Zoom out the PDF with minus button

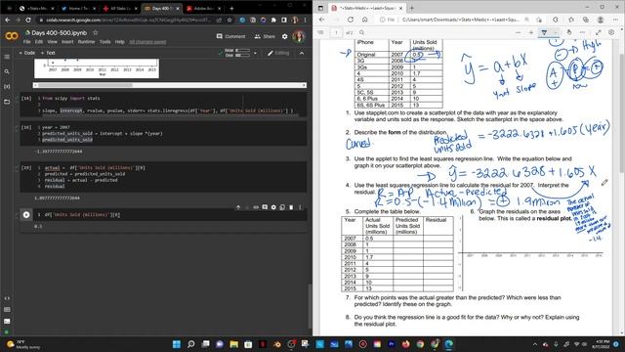(518, 32)
